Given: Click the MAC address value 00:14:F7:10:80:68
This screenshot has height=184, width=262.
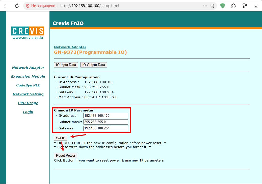Looking at the screenshot, I should click(x=101, y=97).
